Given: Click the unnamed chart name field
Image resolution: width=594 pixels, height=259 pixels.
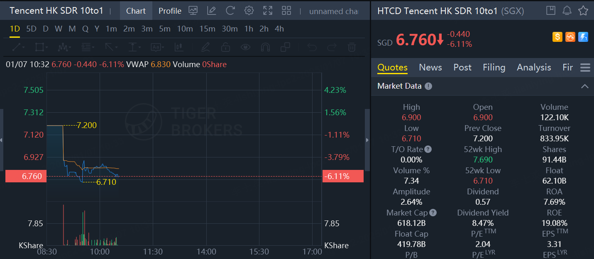Looking at the screenshot, I should pos(333,11).
